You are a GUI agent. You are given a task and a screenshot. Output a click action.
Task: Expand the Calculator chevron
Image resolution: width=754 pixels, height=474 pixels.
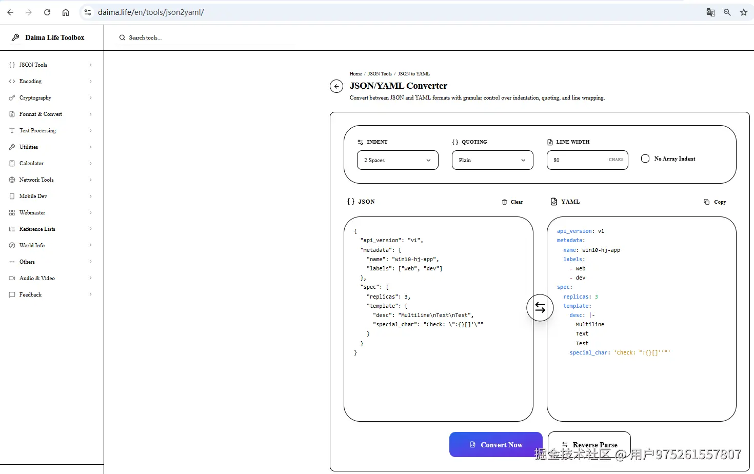point(91,163)
